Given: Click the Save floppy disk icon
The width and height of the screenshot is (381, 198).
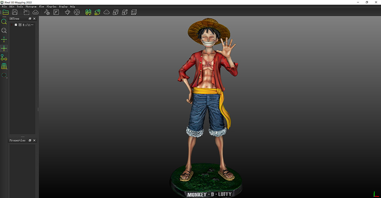Looking at the screenshot, I should tap(15, 12).
